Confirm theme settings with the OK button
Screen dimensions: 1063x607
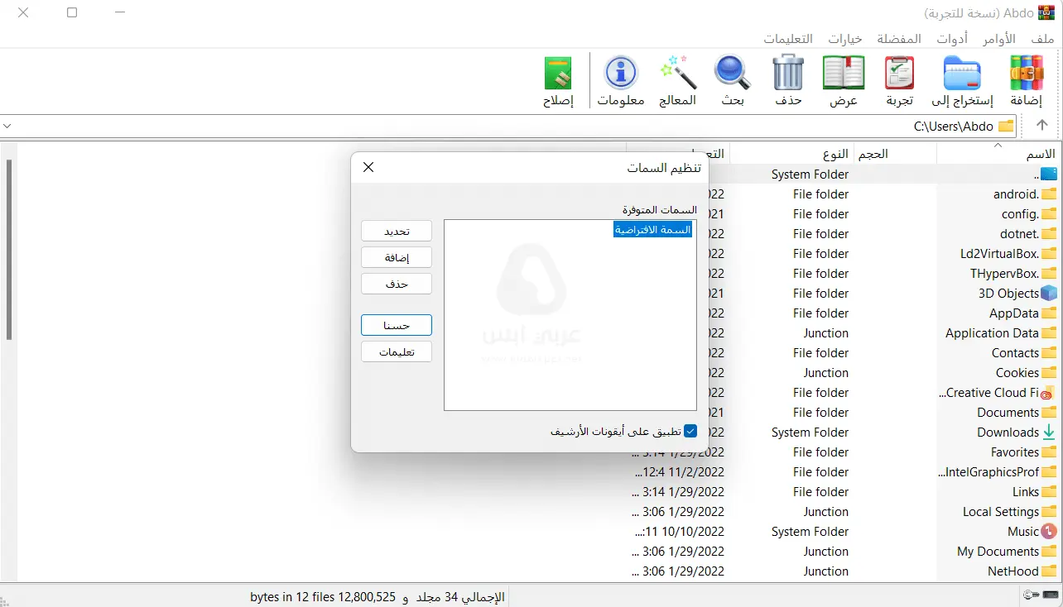point(396,324)
